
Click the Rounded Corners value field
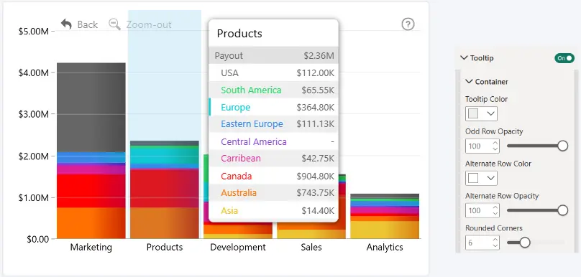482,243
